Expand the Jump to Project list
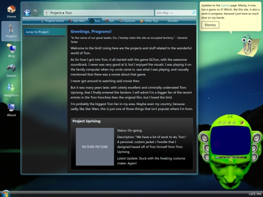This screenshot has height=197, width=263. pyautogui.click(x=45, y=33)
